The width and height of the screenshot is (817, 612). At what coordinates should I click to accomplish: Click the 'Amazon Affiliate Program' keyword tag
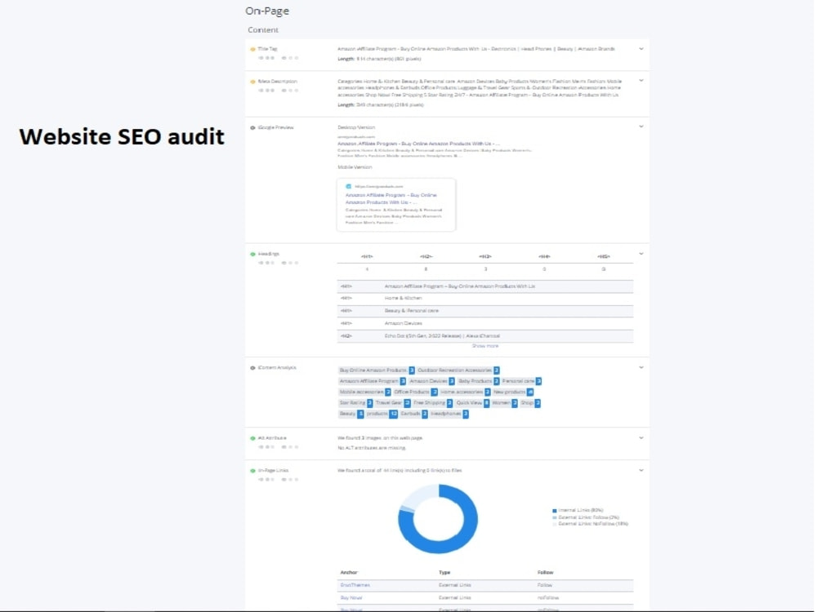pyautogui.click(x=373, y=381)
